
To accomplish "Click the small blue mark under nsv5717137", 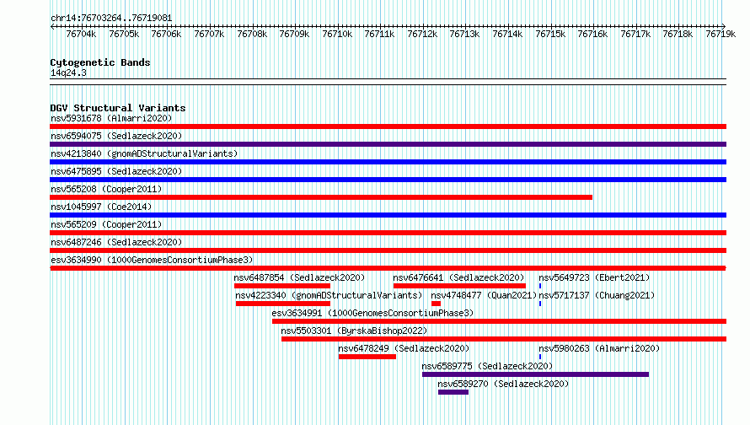I will (540, 304).
